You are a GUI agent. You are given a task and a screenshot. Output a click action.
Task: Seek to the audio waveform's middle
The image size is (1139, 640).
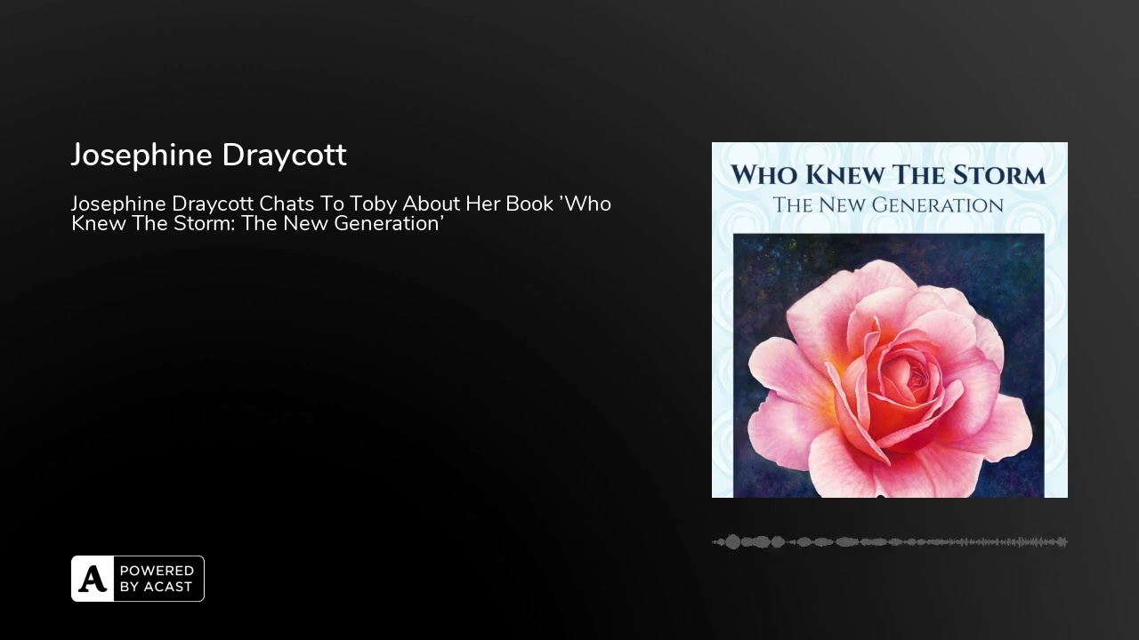click(x=890, y=541)
